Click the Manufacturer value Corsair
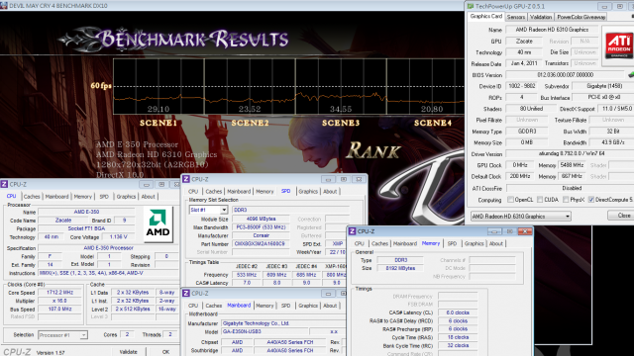The height and width of the screenshot is (356, 634). (261, 235)
